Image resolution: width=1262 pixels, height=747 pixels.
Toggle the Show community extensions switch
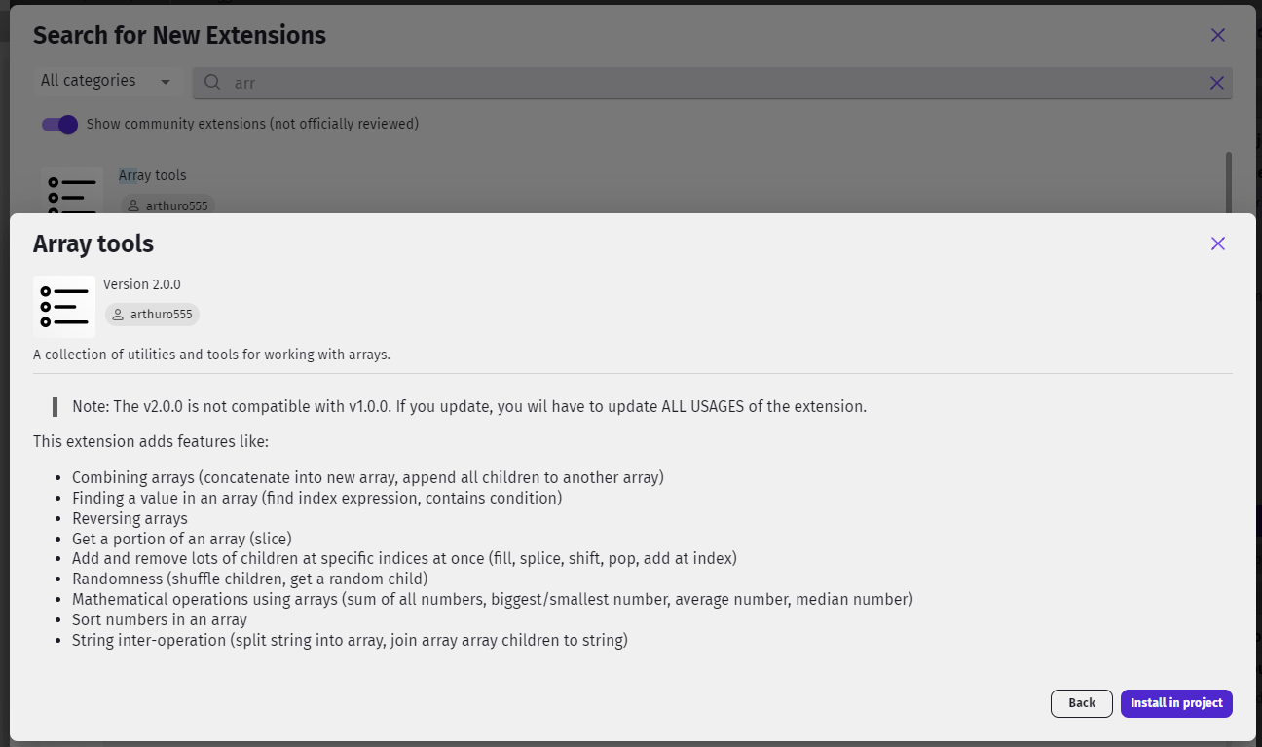click(x=59, y=125)
